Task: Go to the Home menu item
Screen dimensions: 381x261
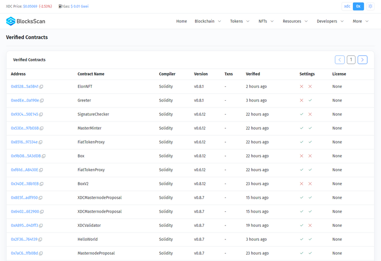Action: pyautogui.click(x=181, y=21)
